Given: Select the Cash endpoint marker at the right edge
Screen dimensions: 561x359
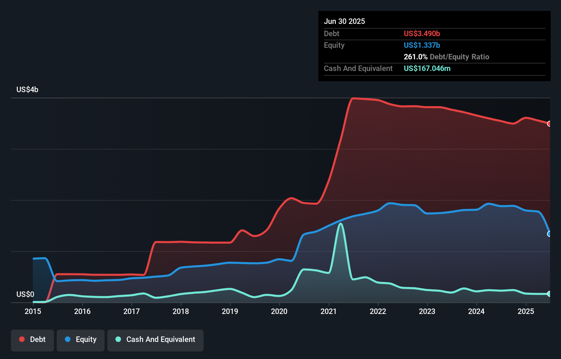Looking at the screenshot, I should [x=549, y=293].
